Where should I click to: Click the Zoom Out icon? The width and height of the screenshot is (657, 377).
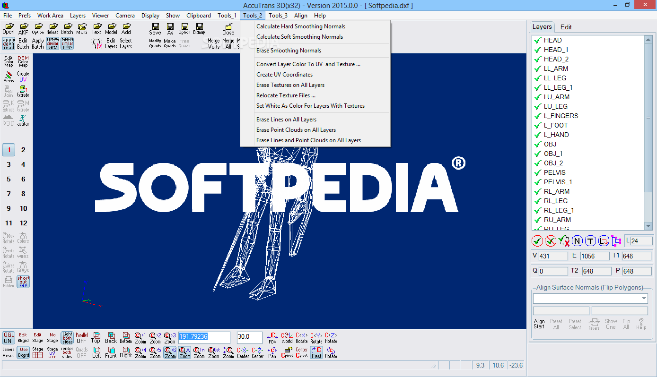coord(214,352)
